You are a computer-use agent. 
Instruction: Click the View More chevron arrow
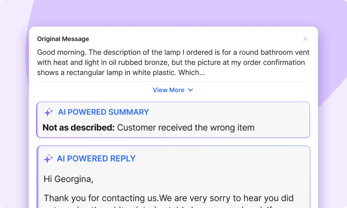(190, 90)
